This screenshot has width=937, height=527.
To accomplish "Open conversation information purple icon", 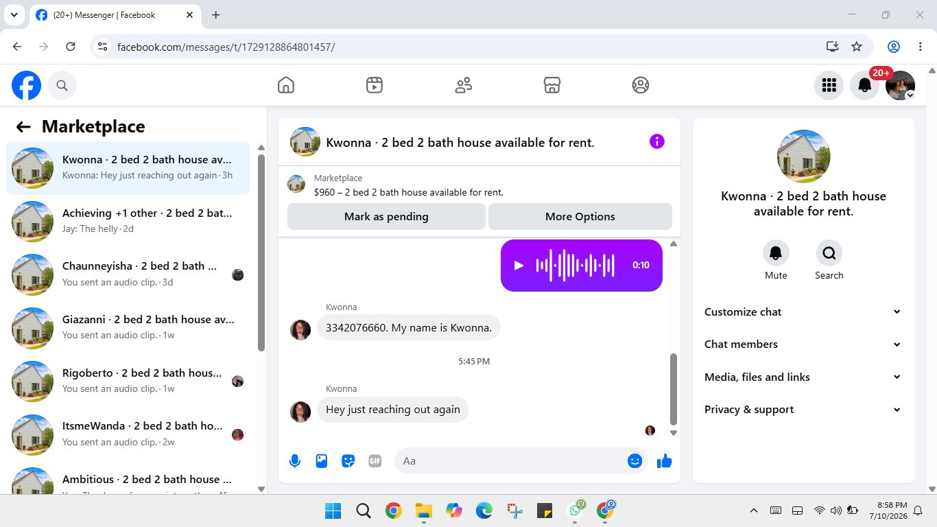I will coord(657,141).
